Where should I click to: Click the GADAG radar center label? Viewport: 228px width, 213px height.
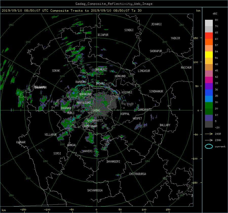96,110
